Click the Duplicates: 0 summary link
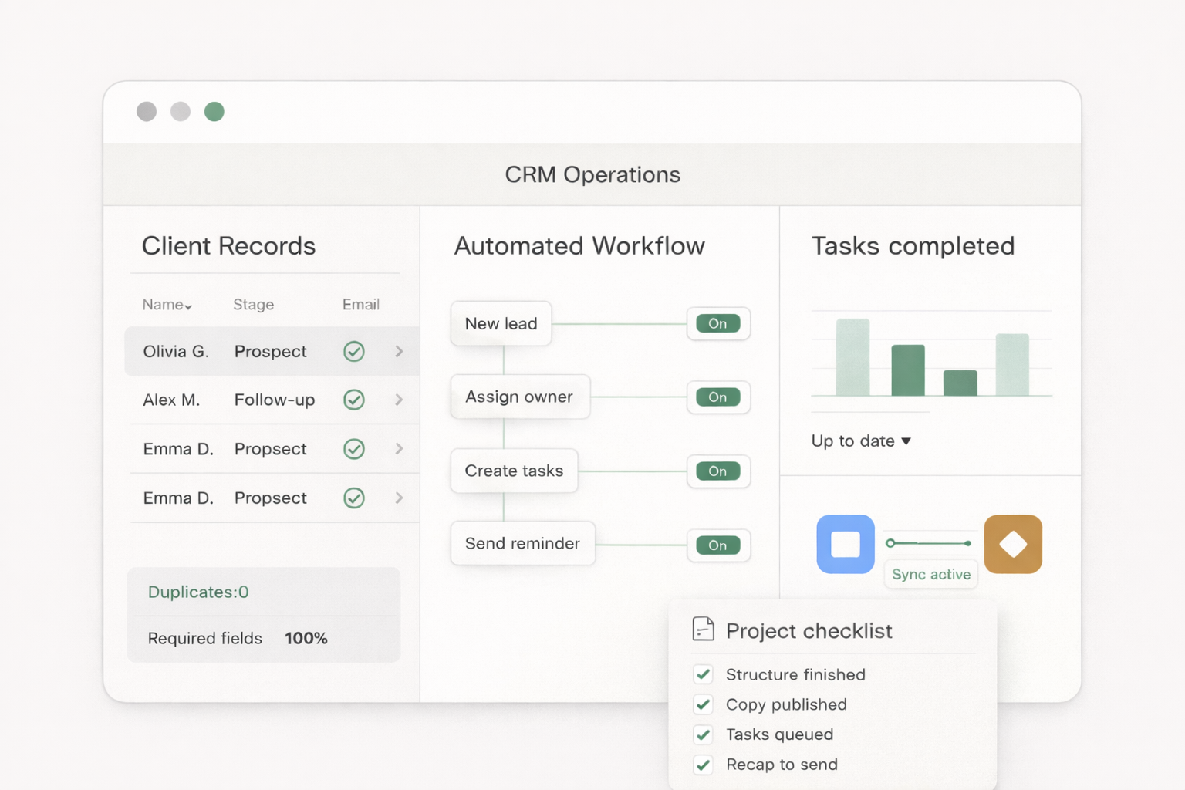 (x=197, y=592)
